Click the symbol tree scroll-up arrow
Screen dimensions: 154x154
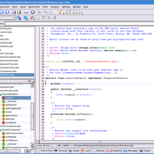tap(32, 85)
